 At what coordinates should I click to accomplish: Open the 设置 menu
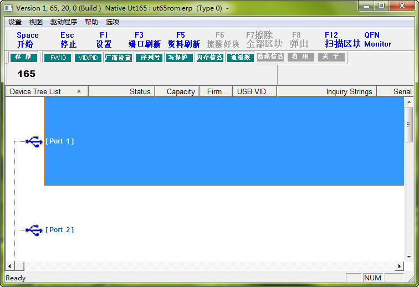pos(15,22)
